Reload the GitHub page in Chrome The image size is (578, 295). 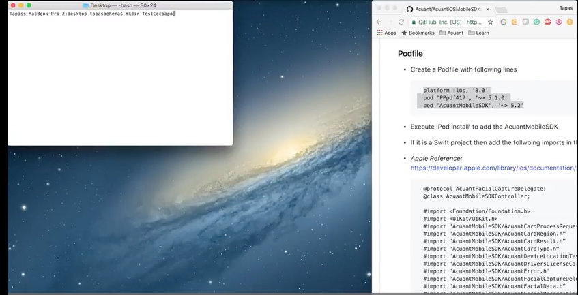click(401, 22)
